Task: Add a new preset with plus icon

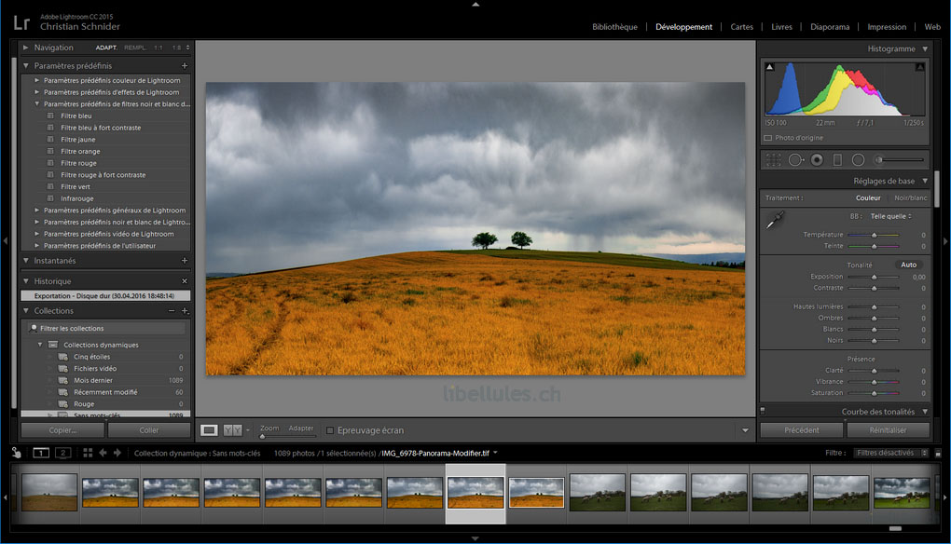Action: (x=185, y=65)
